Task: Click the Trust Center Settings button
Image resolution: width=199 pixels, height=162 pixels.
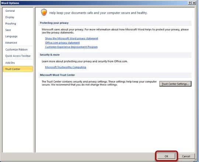Action: point(175,84)
